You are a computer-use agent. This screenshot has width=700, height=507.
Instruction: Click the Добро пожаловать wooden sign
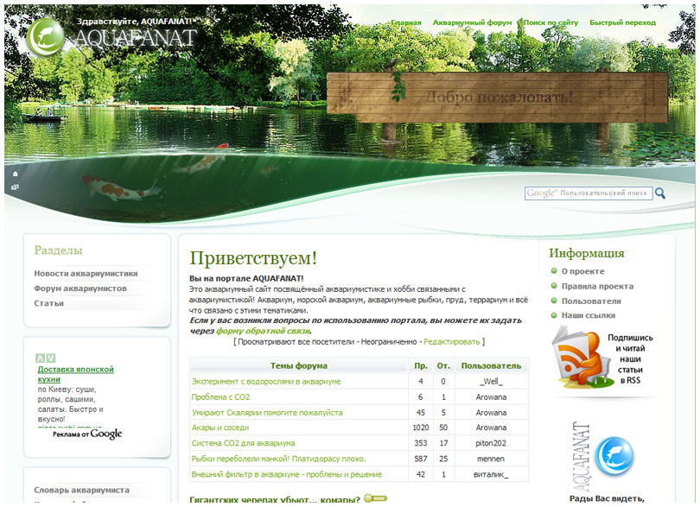click(x=497, y=98)
